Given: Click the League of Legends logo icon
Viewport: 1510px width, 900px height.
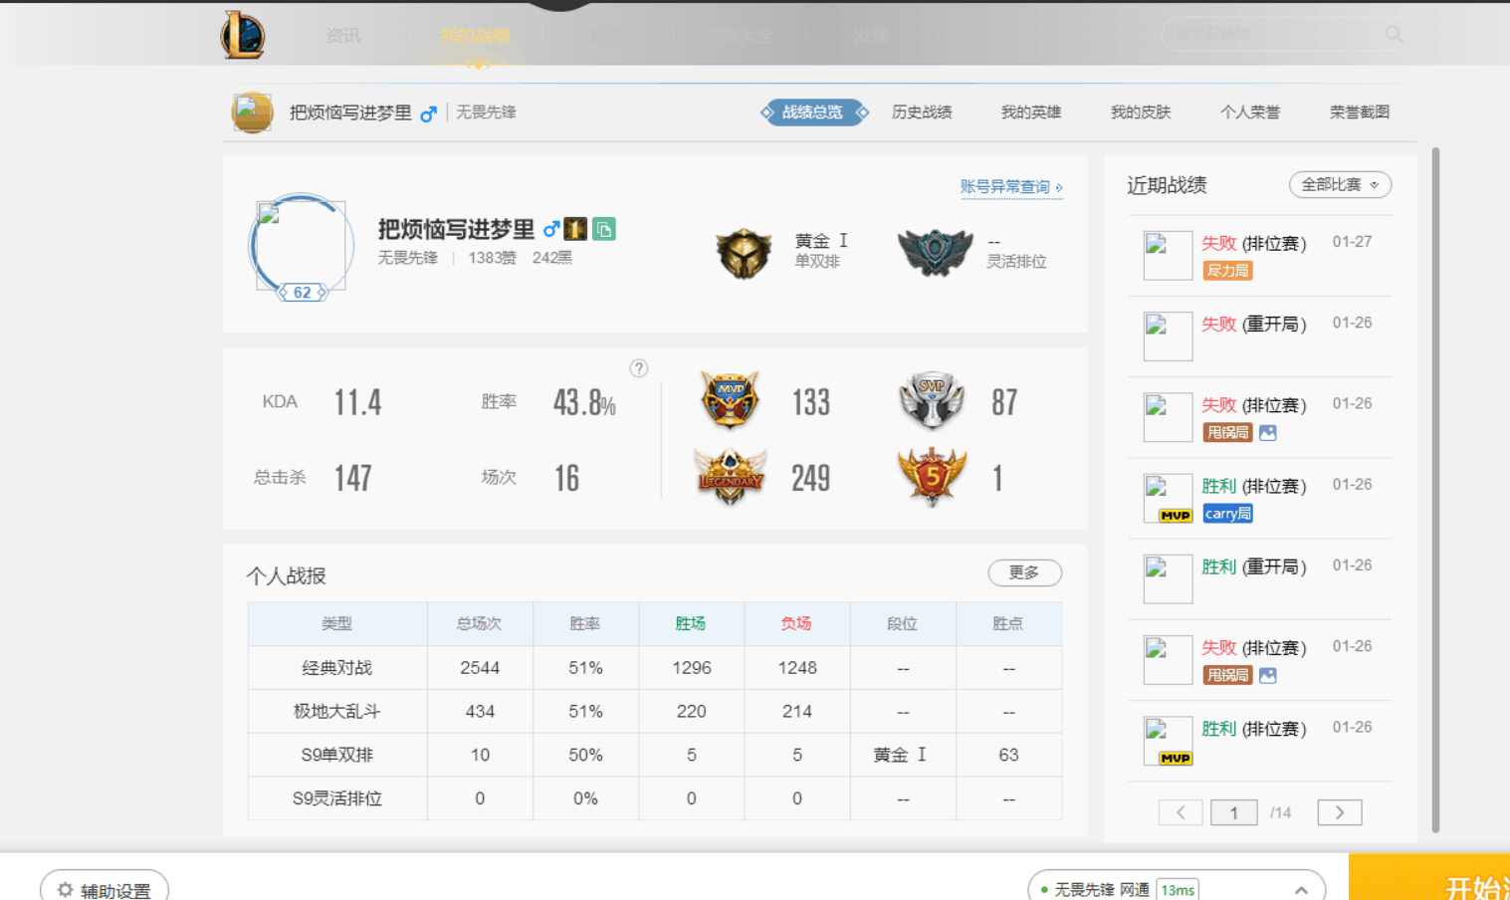Looking at the screenshot, I should click(243, 35).
